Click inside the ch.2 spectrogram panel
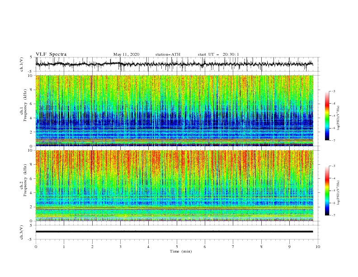The width and height of the screenshot is (358, 277). tap(174, 186)
